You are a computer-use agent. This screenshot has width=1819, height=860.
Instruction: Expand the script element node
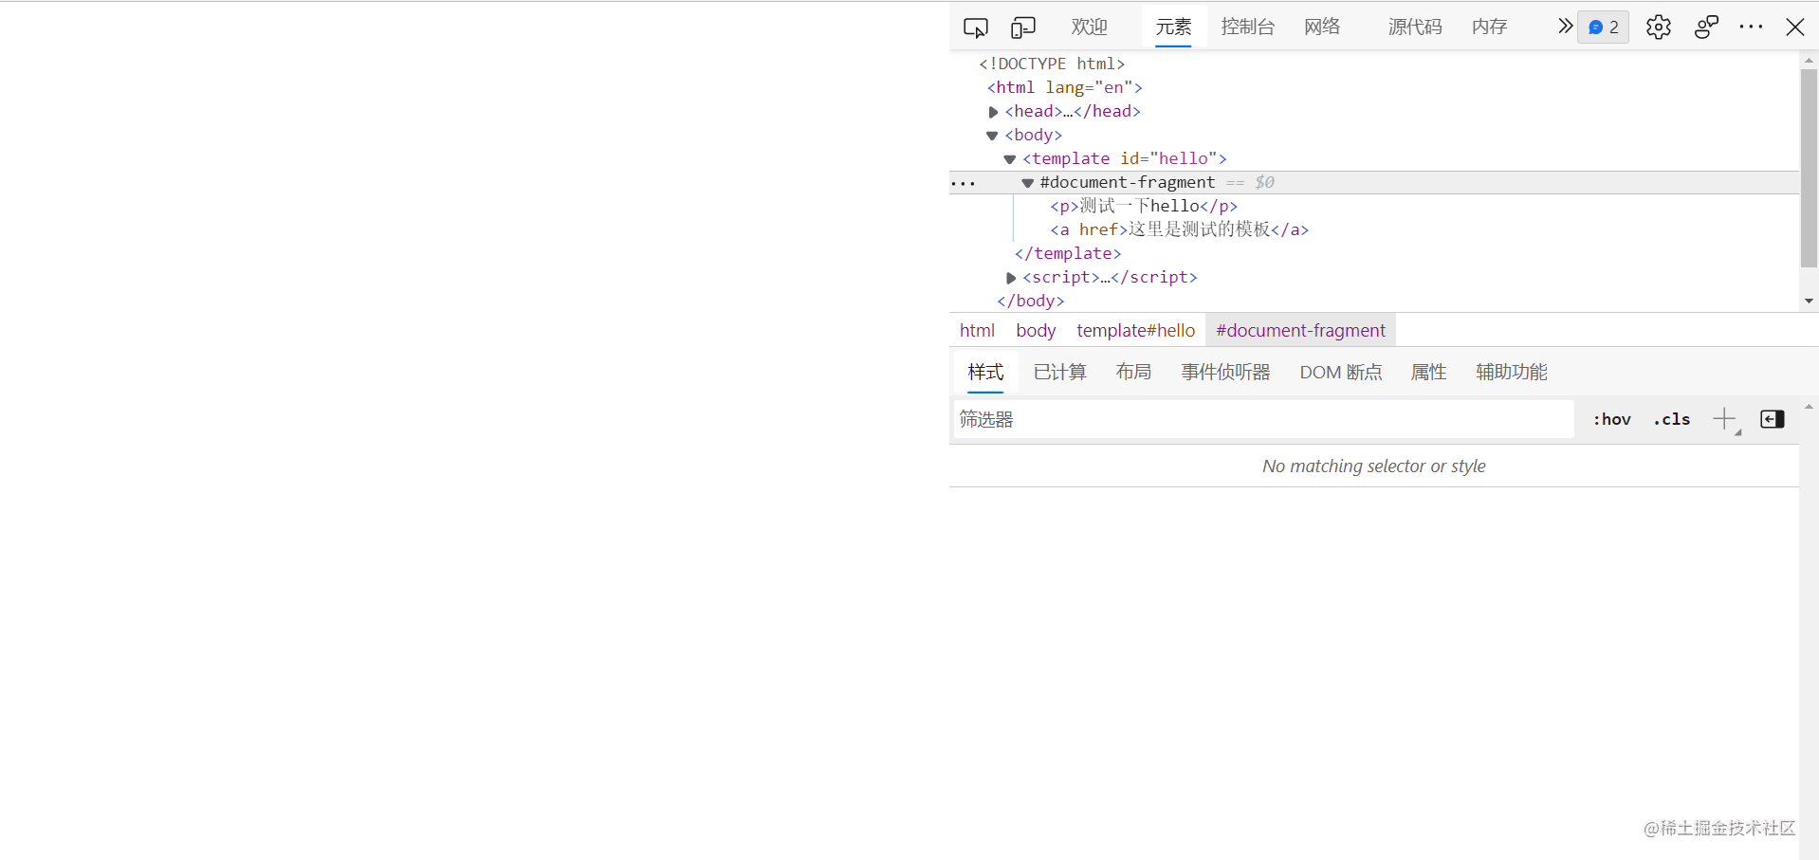point(1009,277)
